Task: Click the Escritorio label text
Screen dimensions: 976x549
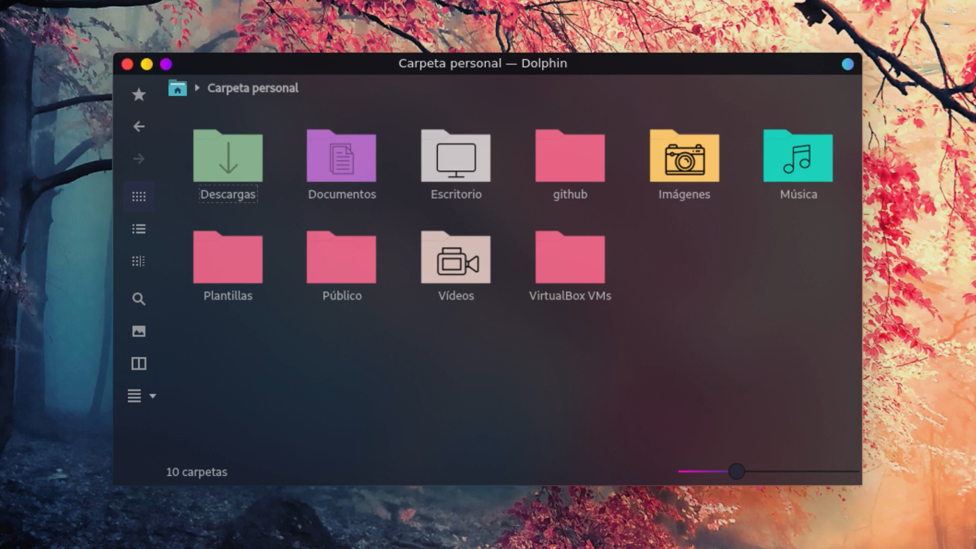Action: pyautogui.click(x=456, y=194)
